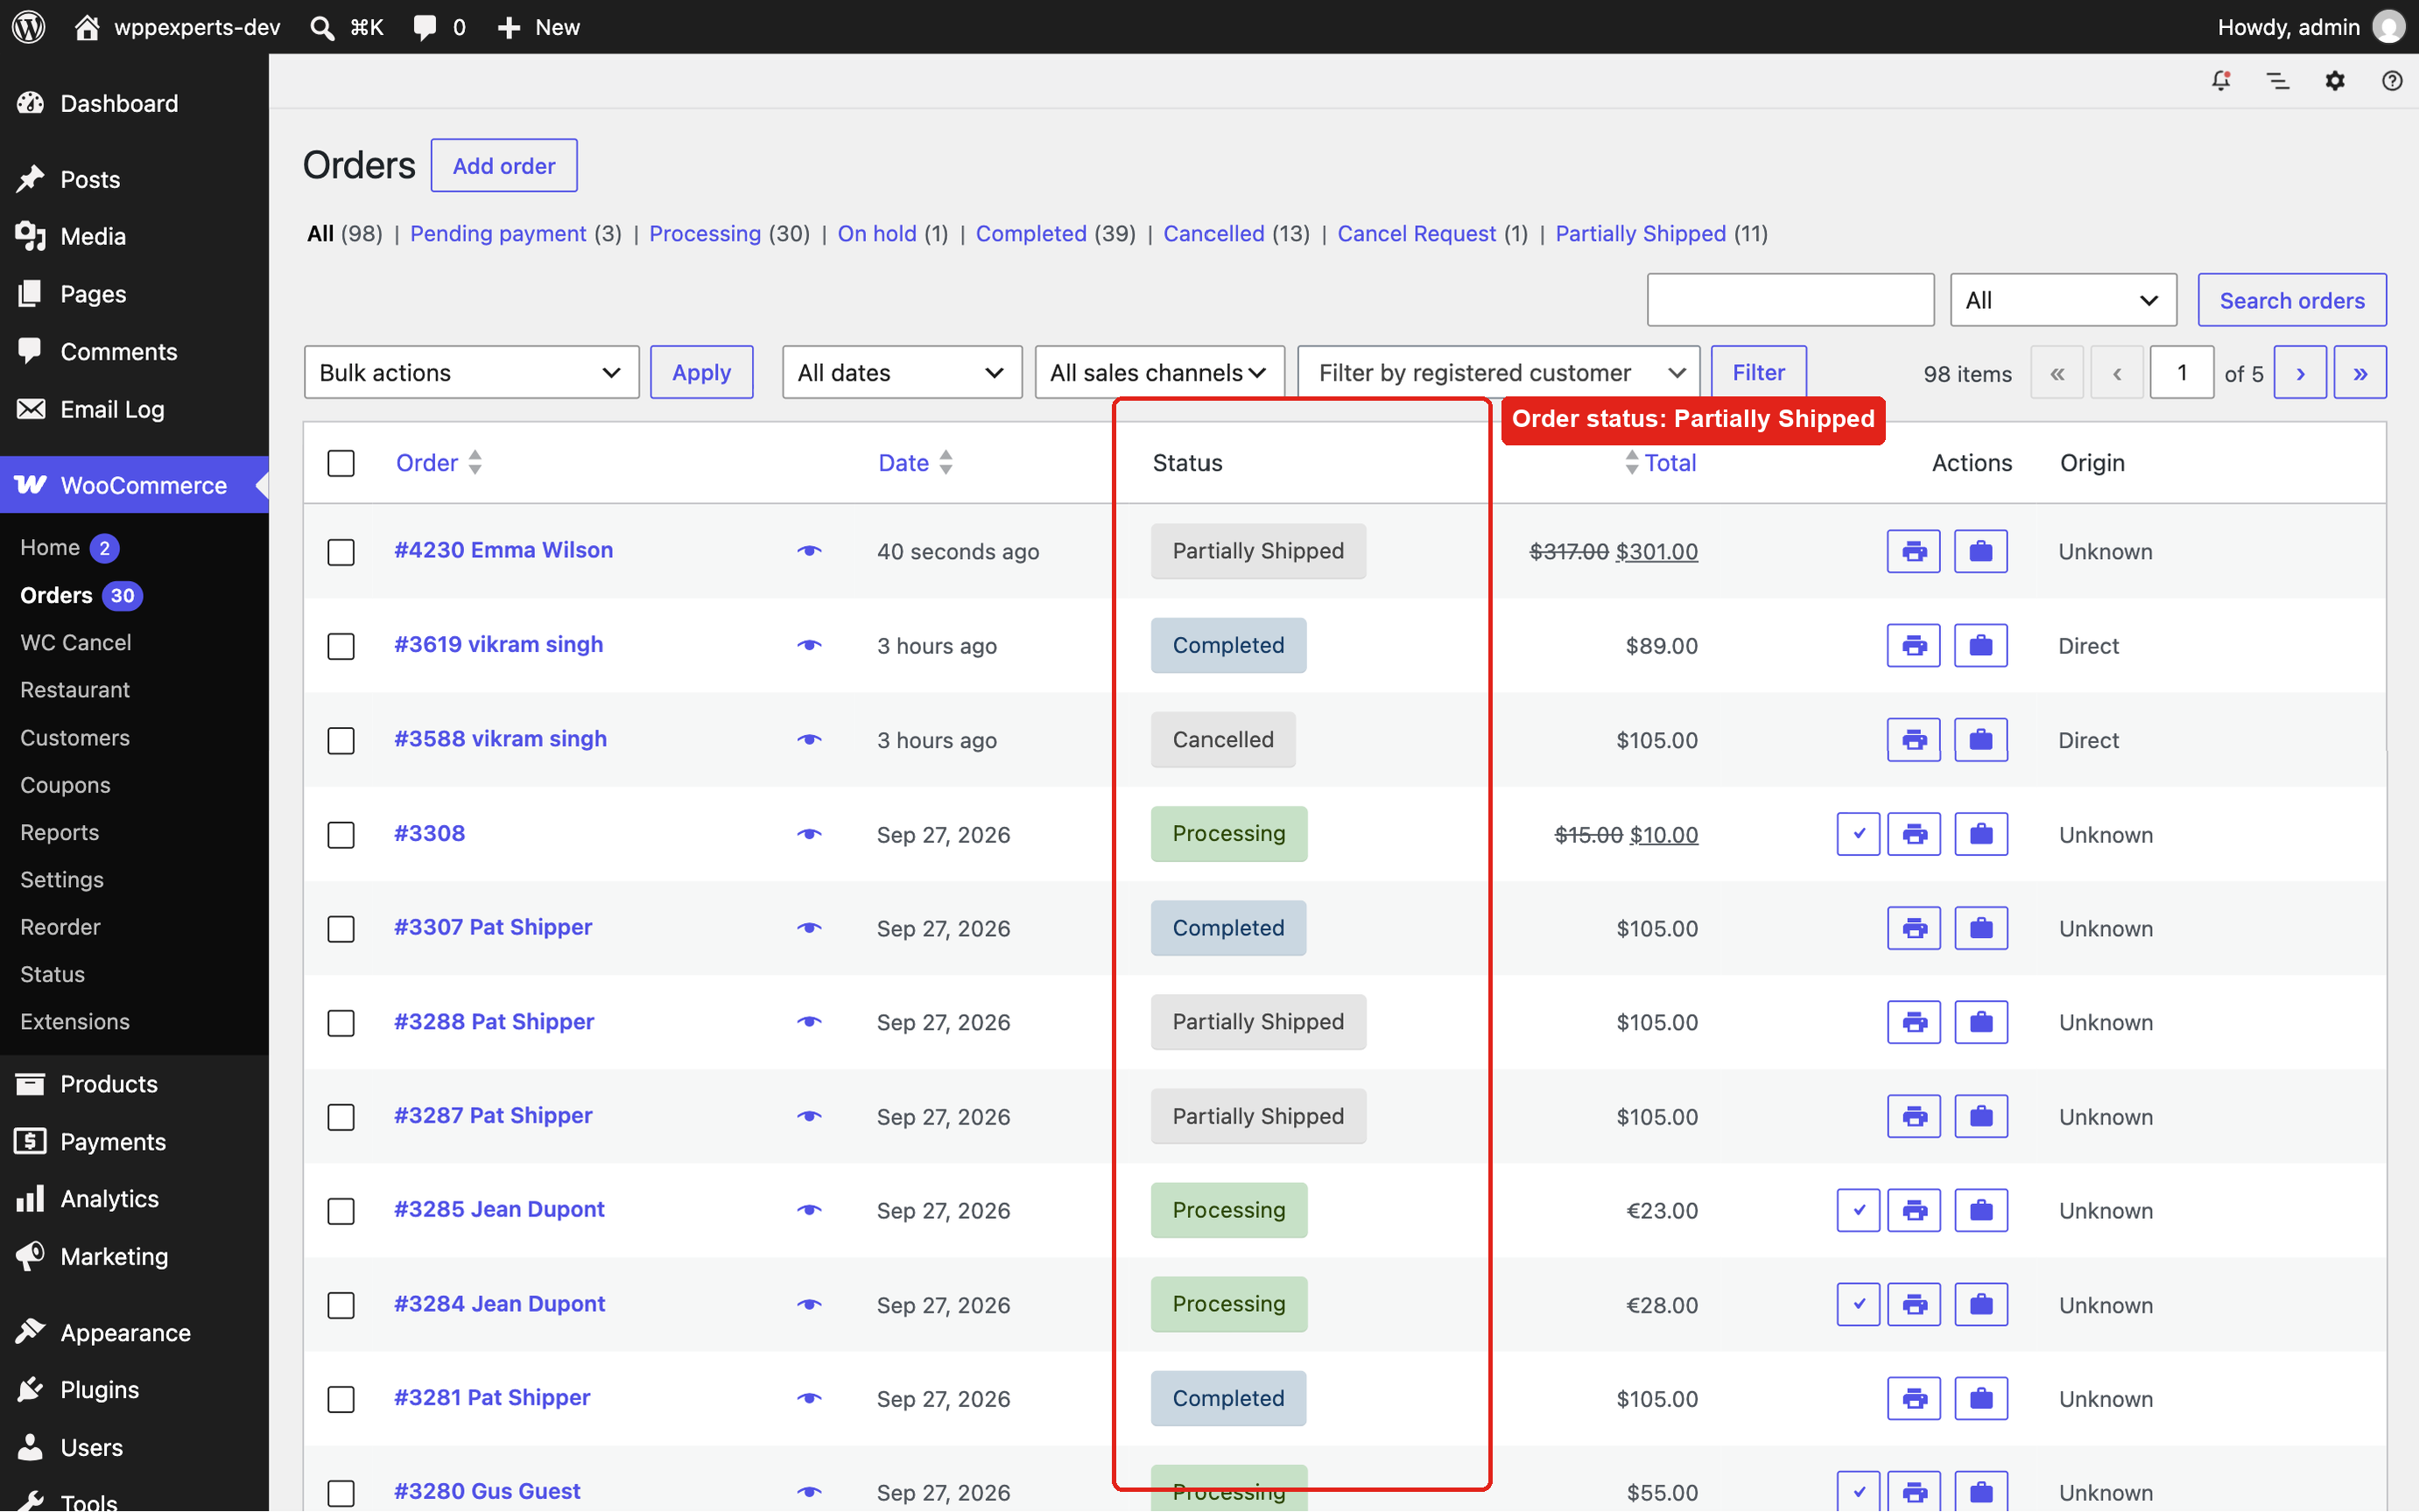Show Processing orders tab
2419x1512 pixels.
tap(704, 233)
